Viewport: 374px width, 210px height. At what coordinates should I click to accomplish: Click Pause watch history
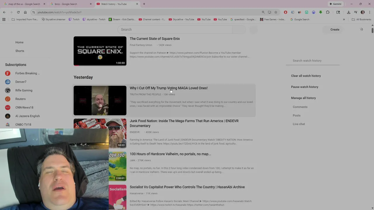pyautogui.click(x=304, y=87)
